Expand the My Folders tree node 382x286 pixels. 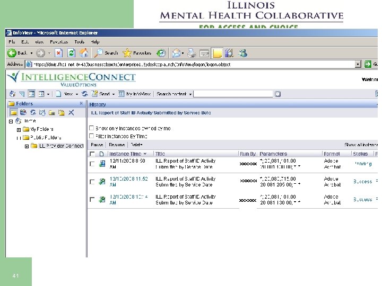(x=19, y=130)
